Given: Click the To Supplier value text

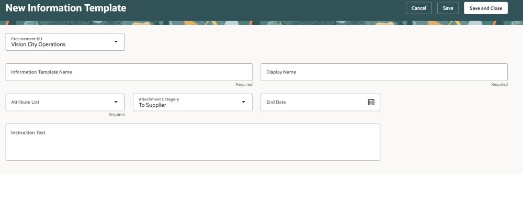Looking at the screenshot, I should pyautogui.click(x=152, y=105).
